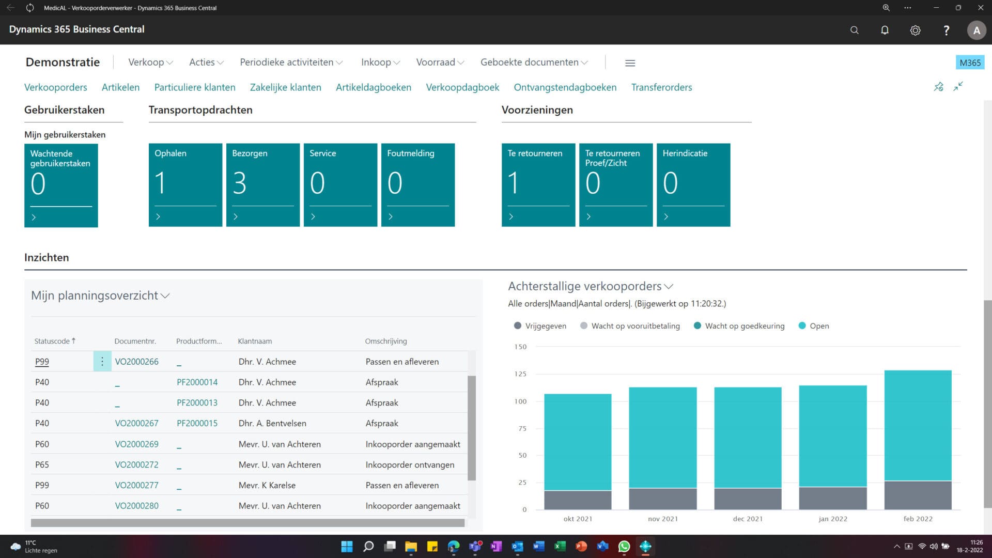992x558 pixels.
Task: Open the title bar more options ellipsis
Action: pos(907,8)
